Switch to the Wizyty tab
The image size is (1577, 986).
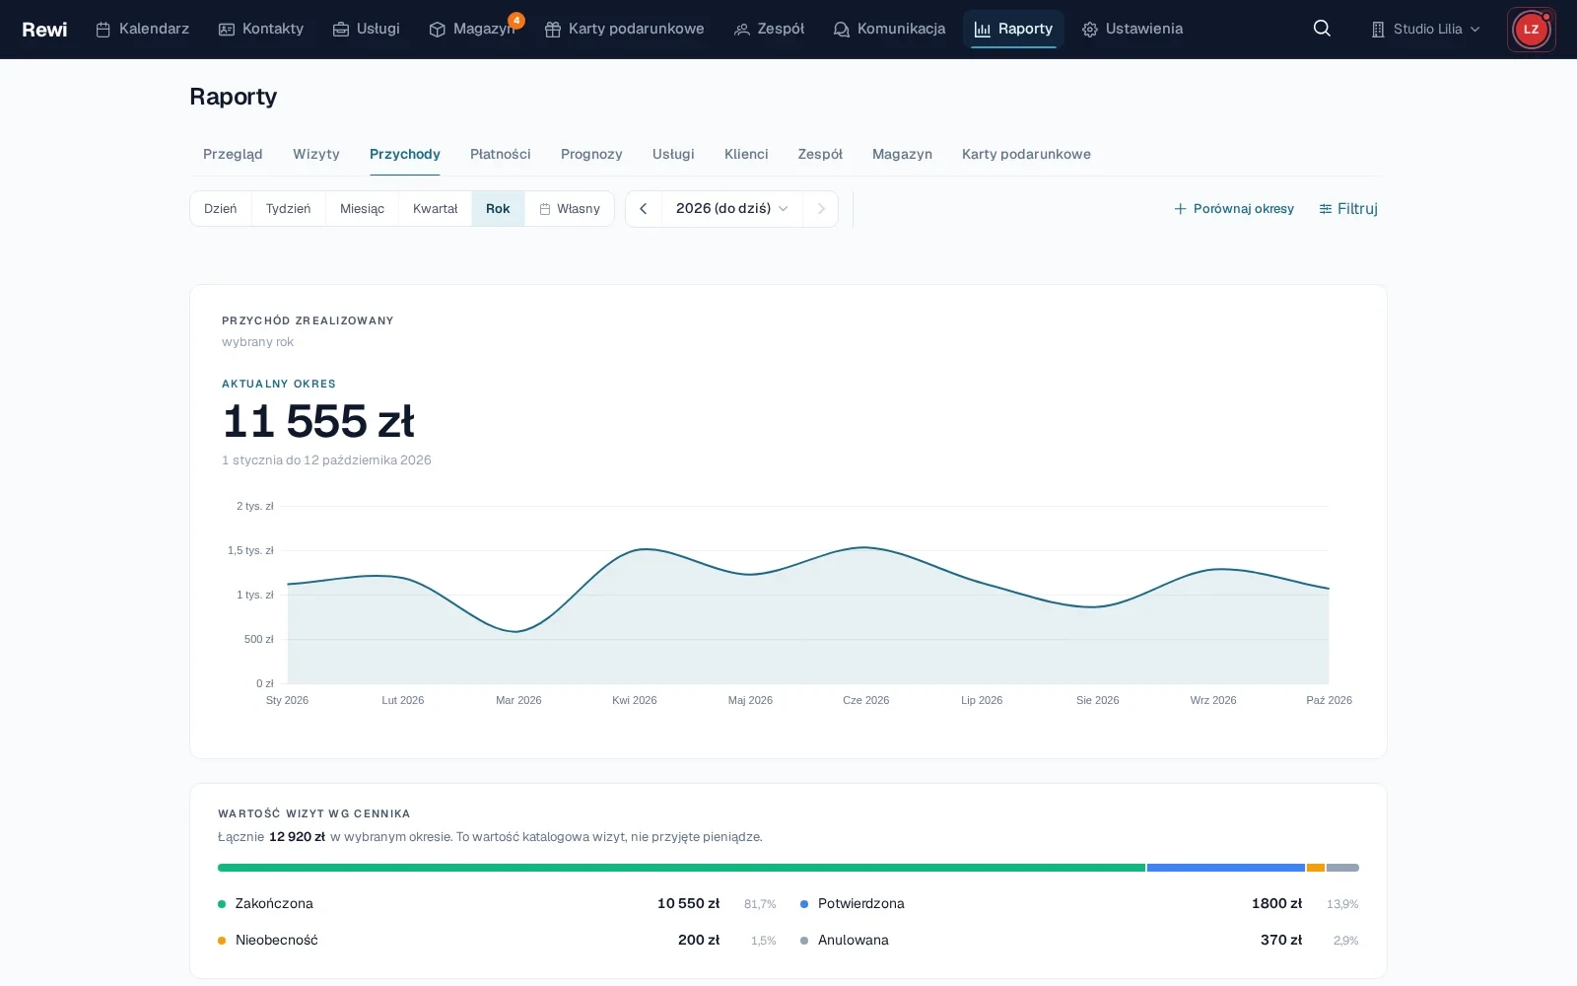316,154
